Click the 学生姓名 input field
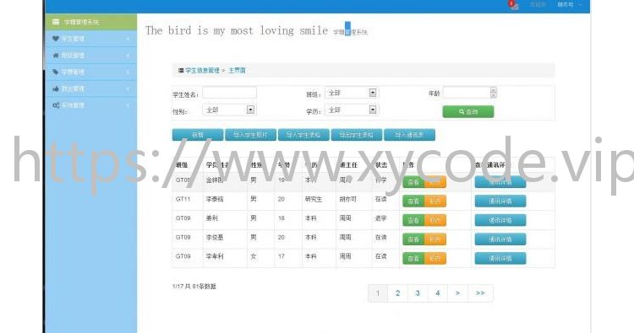Image resolution: width=634 pixels, height=333 pixels. pos(229,93)
